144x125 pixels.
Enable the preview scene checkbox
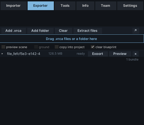tap(3, 47)
